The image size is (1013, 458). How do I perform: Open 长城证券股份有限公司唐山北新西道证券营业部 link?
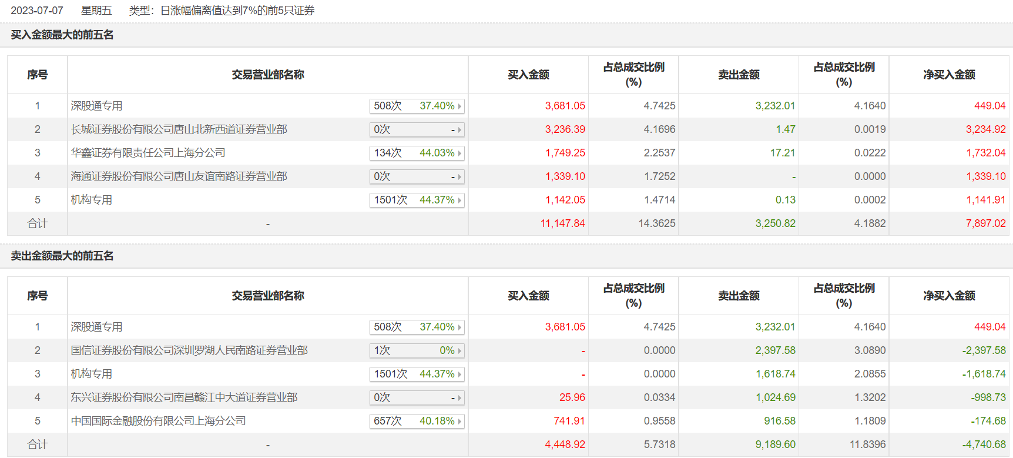(x=179, y=129)
